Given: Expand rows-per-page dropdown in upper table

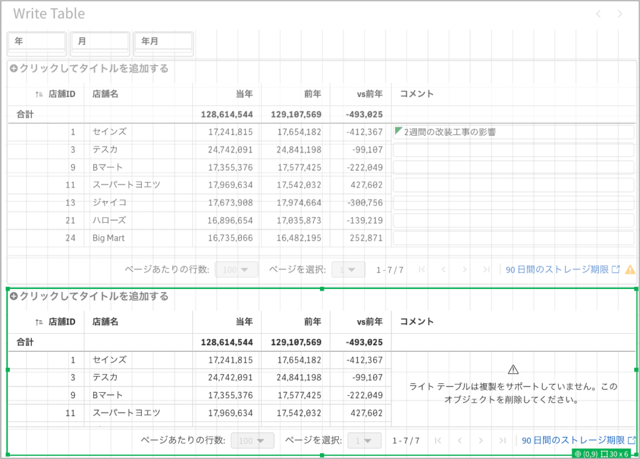Looking at the screenshot, I should (236, 270).
